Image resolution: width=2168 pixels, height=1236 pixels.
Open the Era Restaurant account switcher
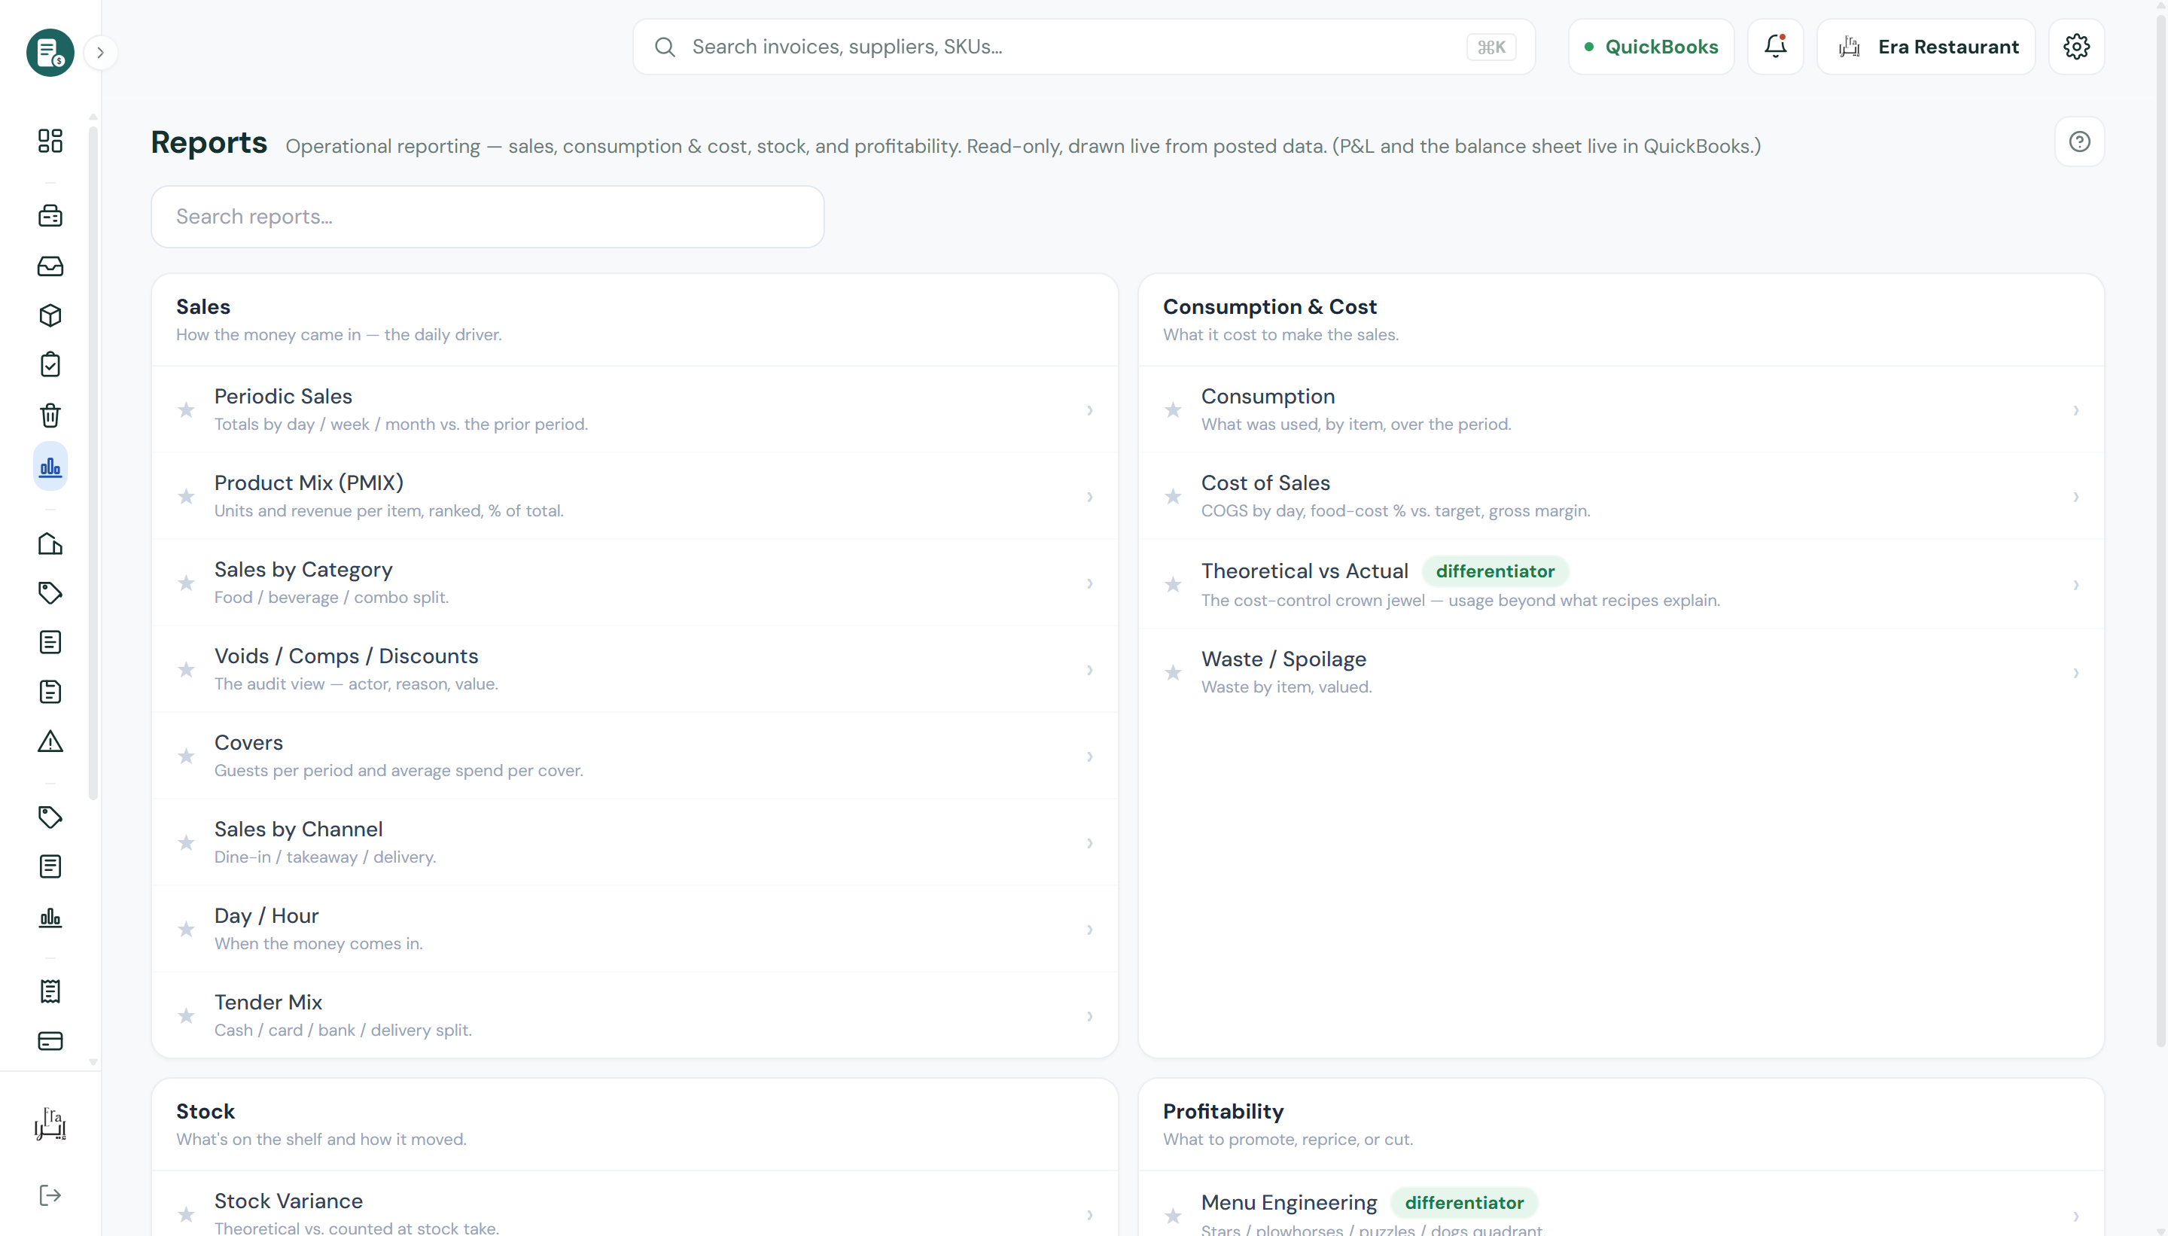(x=1926, y=47)
